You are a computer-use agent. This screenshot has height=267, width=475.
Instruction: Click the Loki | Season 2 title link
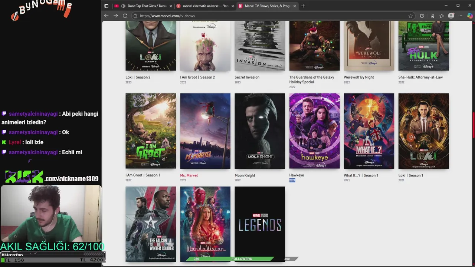pos(138,77)
